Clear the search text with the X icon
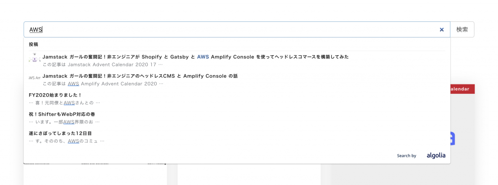This screenshot has height=185, width=498. (x=442, y=30)
